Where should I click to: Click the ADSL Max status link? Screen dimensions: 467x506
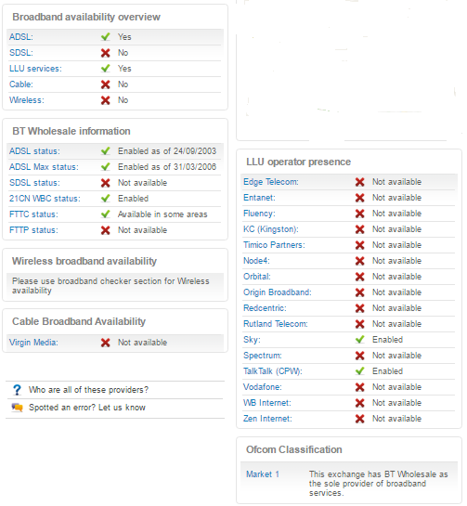(44, 167)
